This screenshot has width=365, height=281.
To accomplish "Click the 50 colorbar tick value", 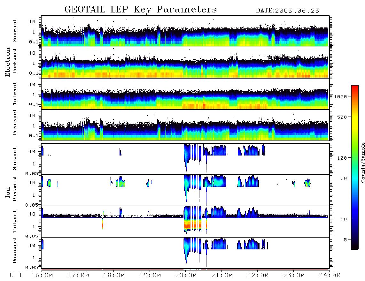I will pos(344,178).
